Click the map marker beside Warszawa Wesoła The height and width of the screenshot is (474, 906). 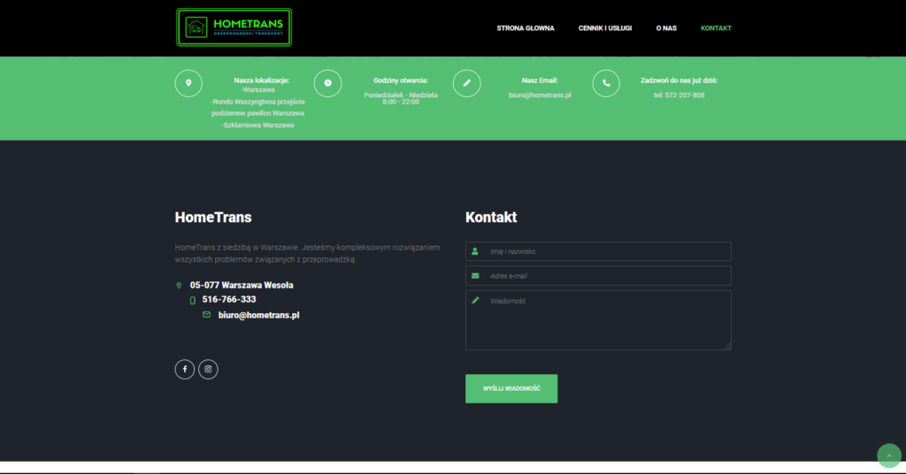pyautogui.click(x=179, y=286)
